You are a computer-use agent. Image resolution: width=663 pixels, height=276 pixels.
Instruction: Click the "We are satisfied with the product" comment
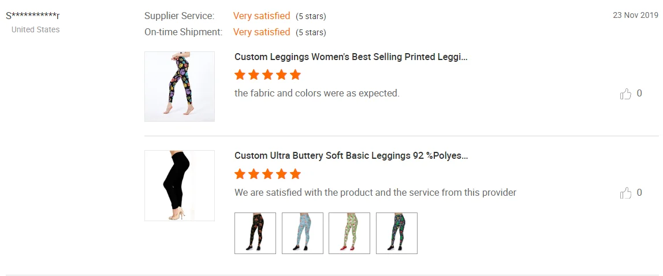point(375,192)
